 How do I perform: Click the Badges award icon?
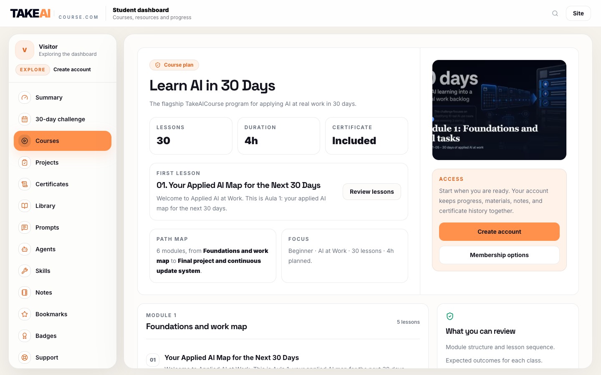point(25,336)
